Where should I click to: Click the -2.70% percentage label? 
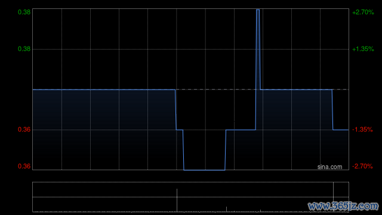pyautogui.click(x=362, y=166)
